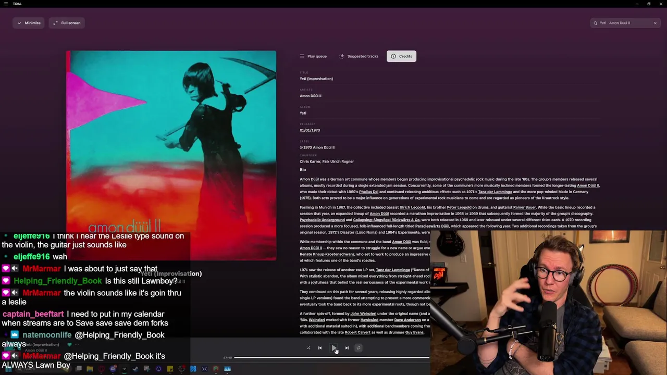Screen dimensions: 667x375
Task: Open the album Yeti link
Action: (x=303, y=113)
